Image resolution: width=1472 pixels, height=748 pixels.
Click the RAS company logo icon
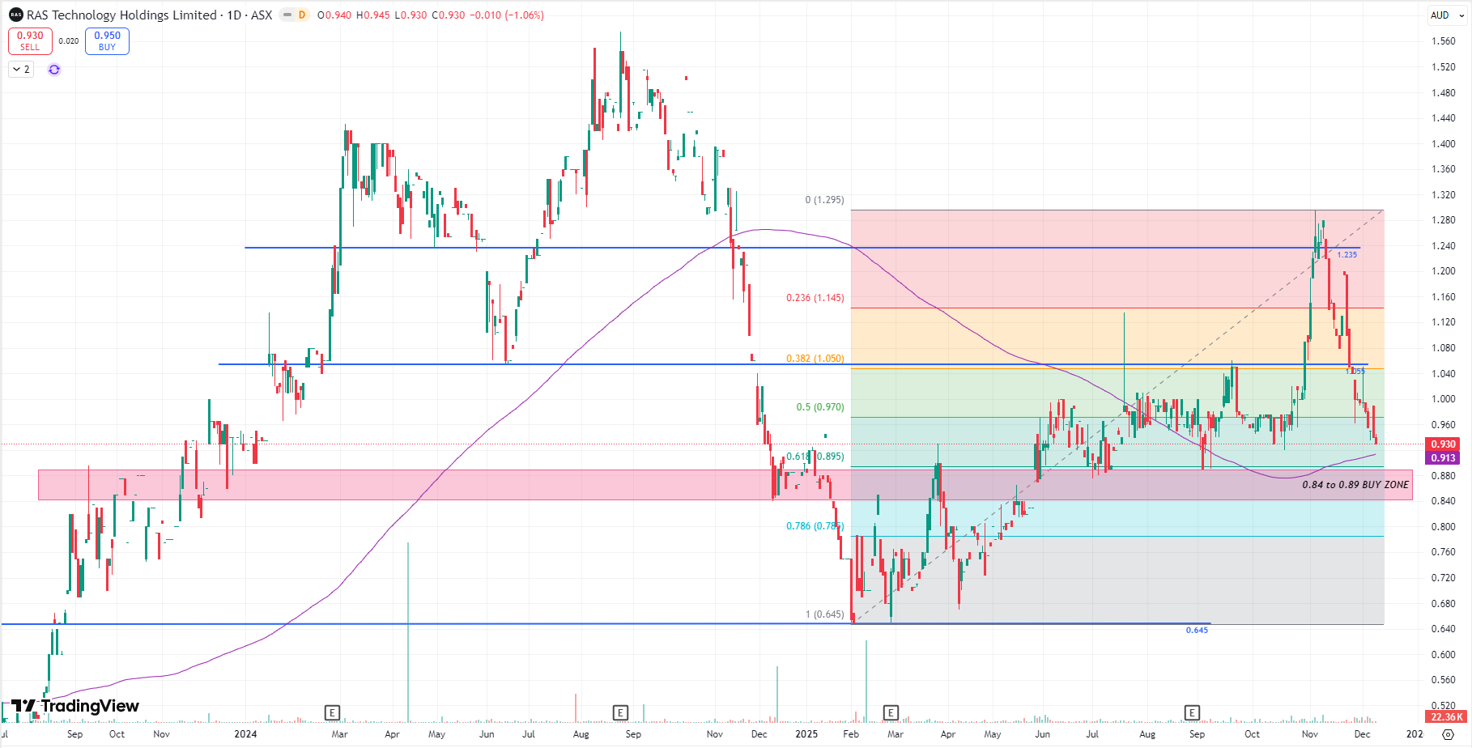click(15, 15)
